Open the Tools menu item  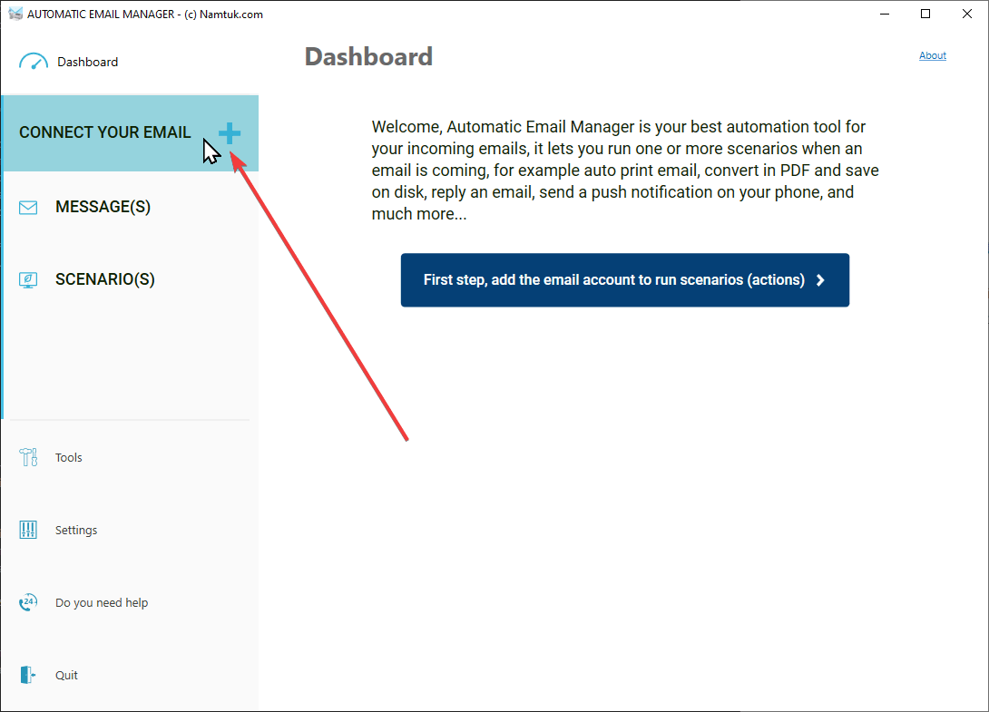(x=69, y=457)
